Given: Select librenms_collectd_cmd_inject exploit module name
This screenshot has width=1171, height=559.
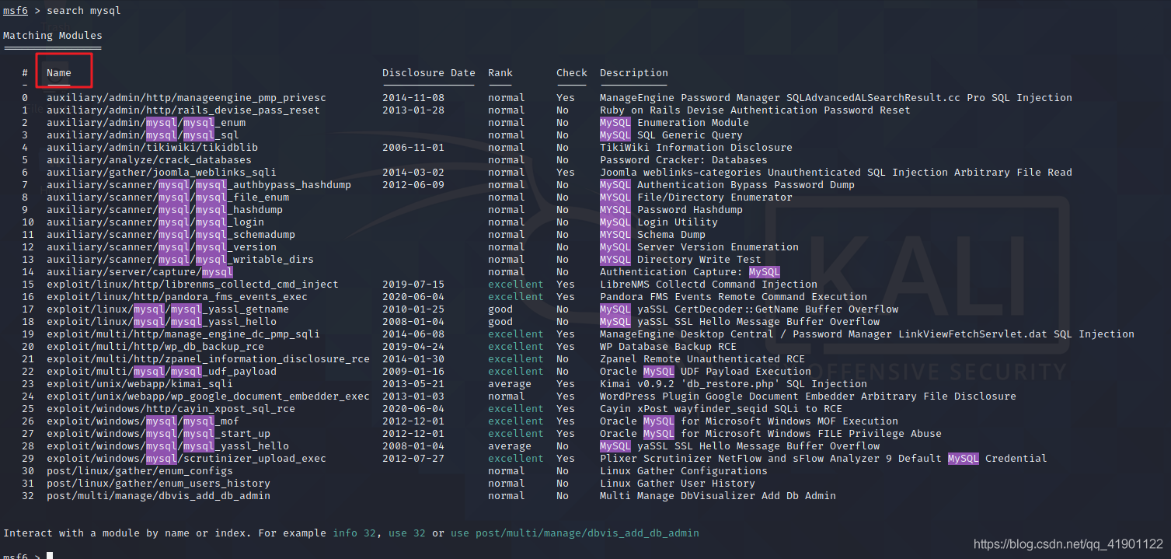Looking at the screenshot, I should tap(193, 285).
